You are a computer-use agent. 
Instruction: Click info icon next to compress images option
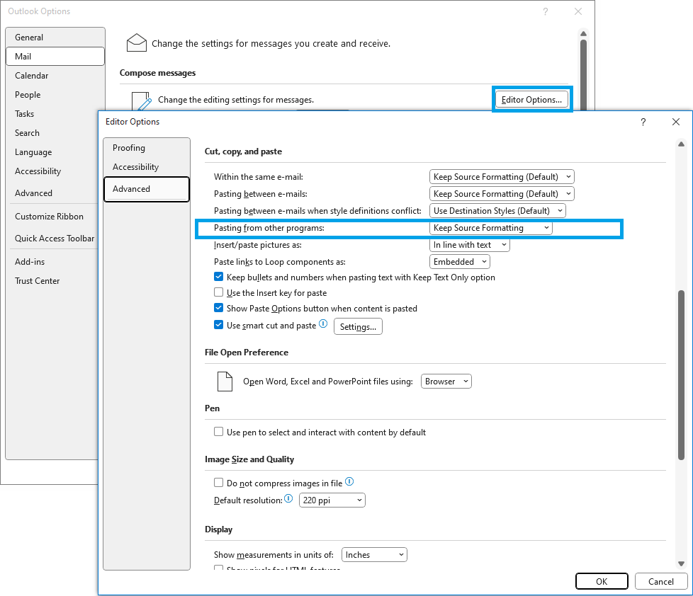coord(349,482)
